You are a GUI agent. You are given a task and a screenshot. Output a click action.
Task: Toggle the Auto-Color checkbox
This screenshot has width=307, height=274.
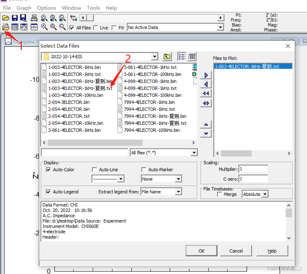click(x=48, y=170)
